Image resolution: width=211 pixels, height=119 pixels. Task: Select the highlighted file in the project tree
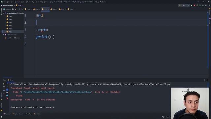[13, 32]
